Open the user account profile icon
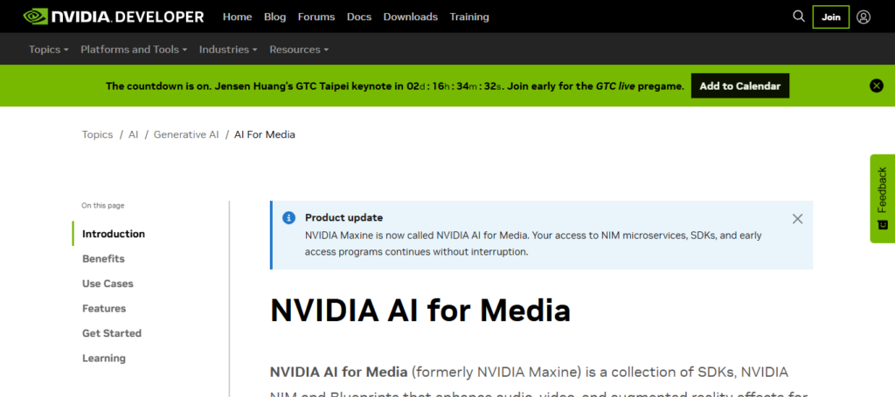The width and height of the screenshot is (895, 397). pyautogui.click(x=864, y=17)
